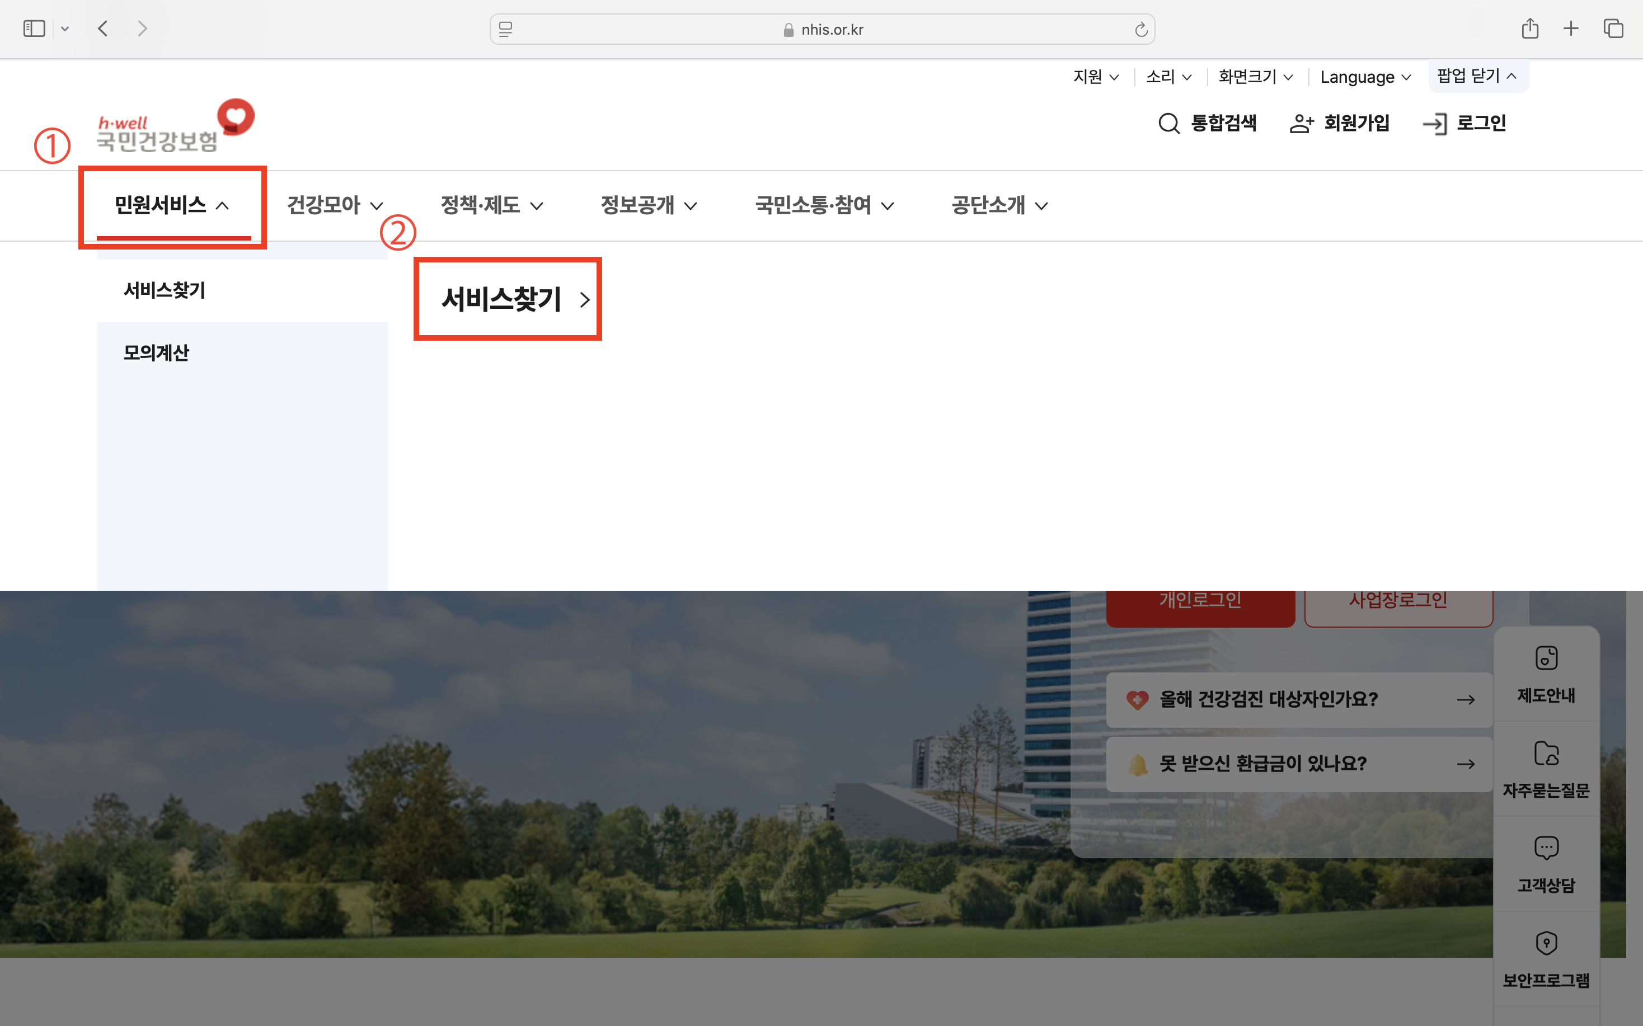Reload the page in the address bar
The height and width of the screenshot is (1026, 1643).
coord(1141,30)
